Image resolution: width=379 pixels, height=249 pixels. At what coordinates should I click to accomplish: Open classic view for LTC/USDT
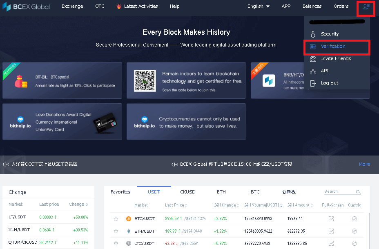tap(354, 243)
